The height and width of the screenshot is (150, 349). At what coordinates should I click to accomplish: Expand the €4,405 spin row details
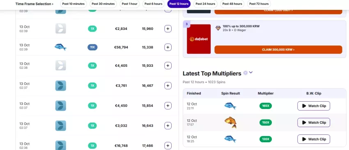[x=168, y=66]
